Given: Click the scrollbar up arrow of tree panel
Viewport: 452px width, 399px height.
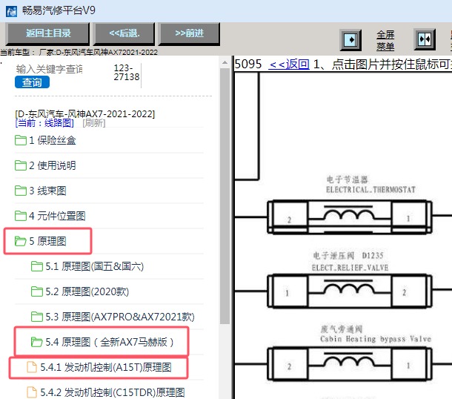Looking at the screenshot, I should [225, 62].
